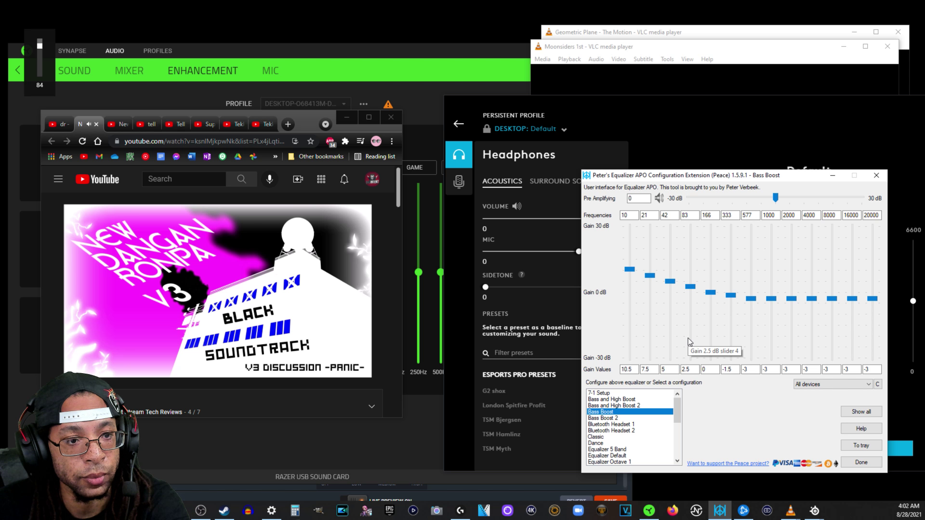Open the All devices dropdown
Image resolution: width=925 pixels, height=520 pixels.
coord(833,384)
